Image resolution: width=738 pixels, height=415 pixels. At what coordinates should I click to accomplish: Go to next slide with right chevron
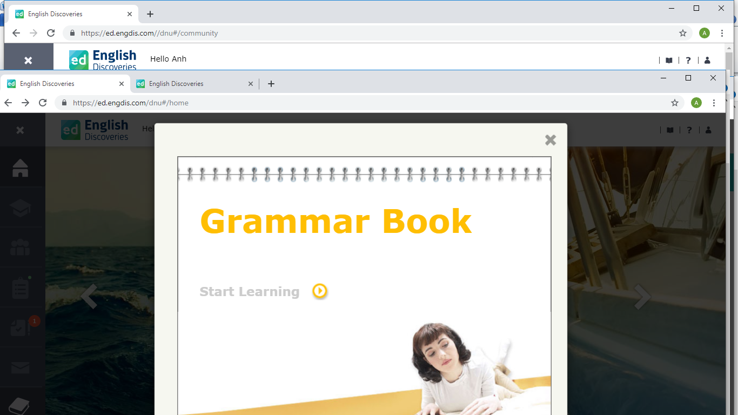click(x=642, y=296)
